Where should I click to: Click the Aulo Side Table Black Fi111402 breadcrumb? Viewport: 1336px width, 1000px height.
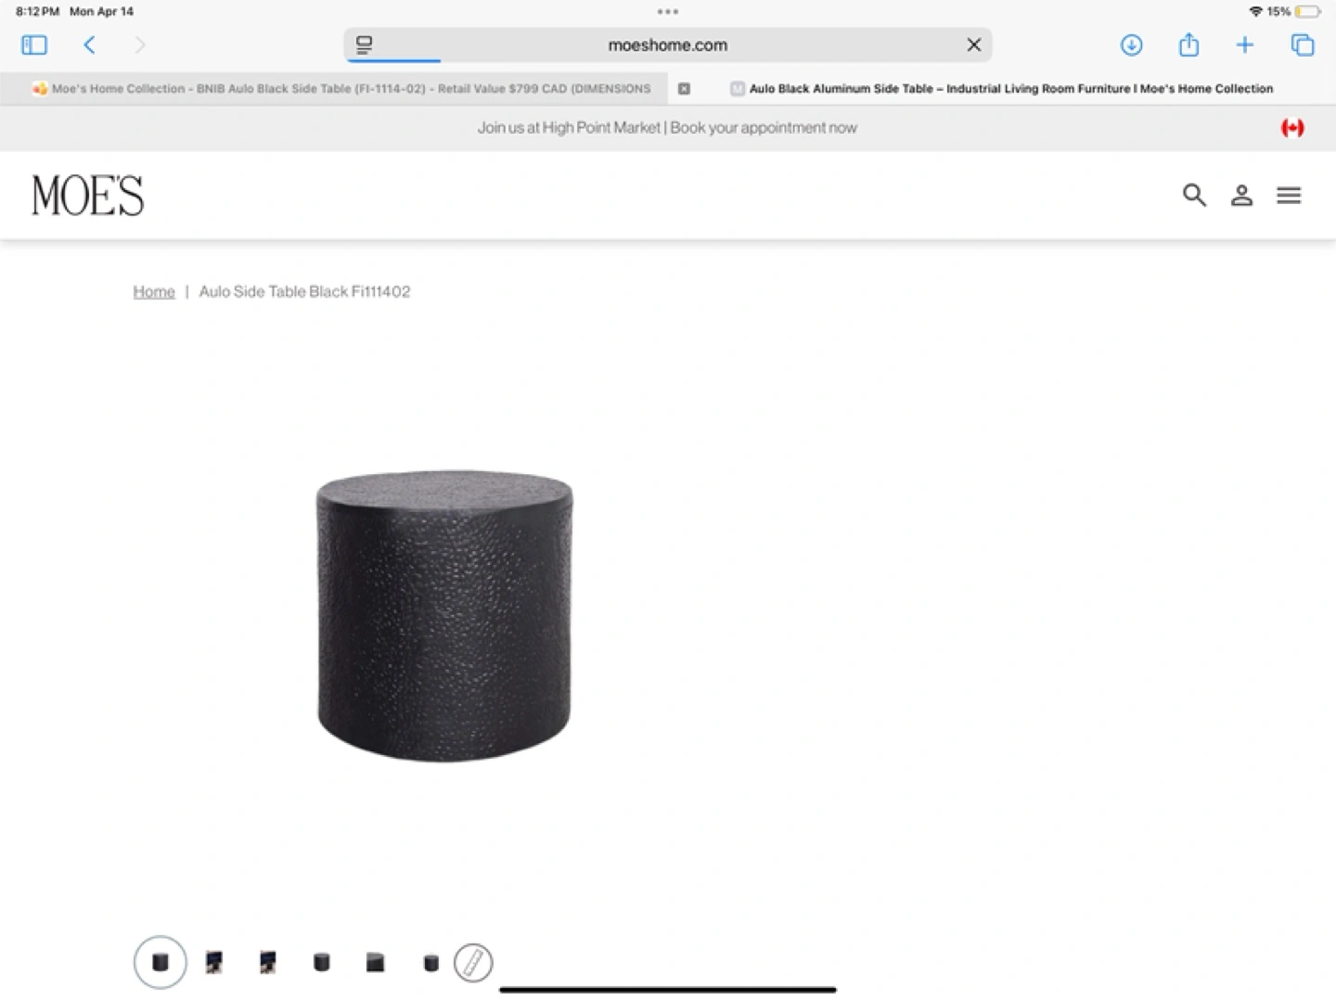tap(304, 291)
